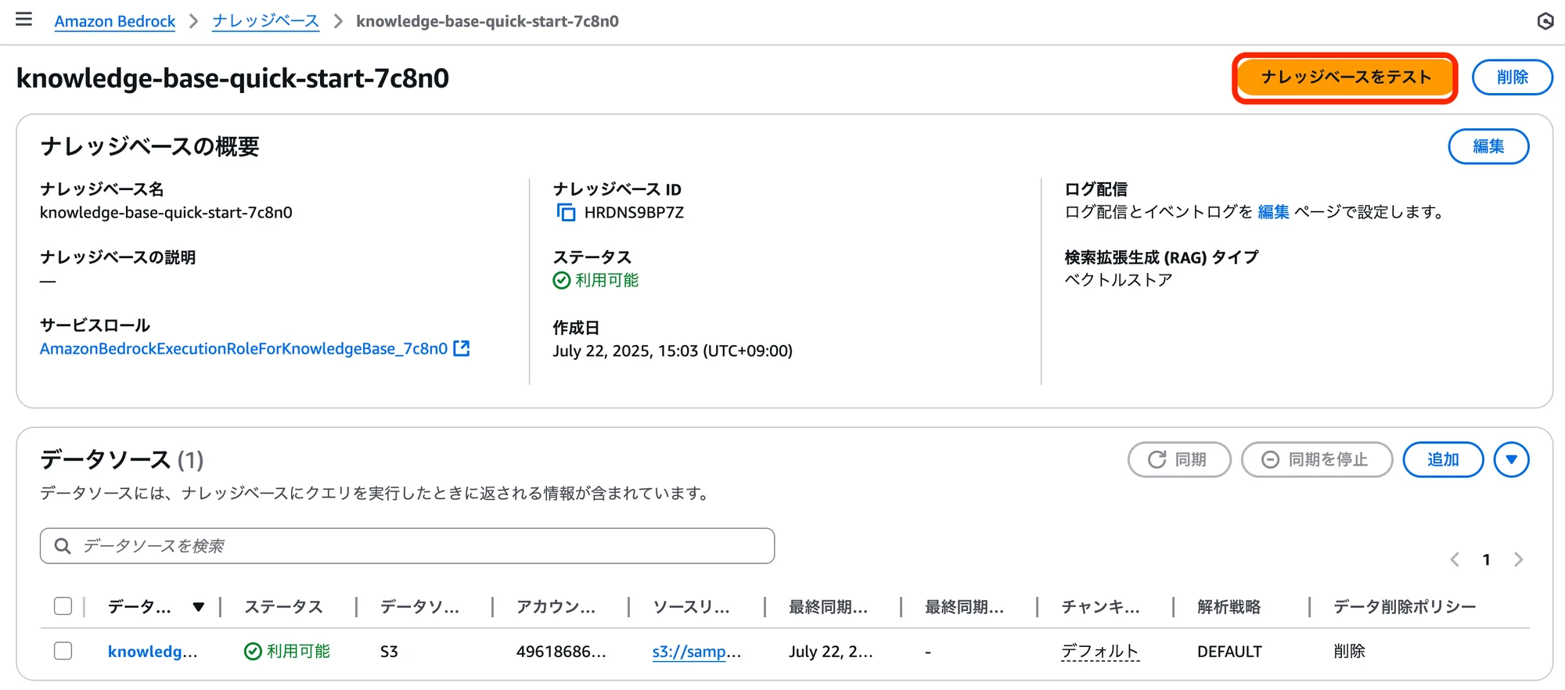Click the ステータス column header in table
The image size is (1565, 690).
[283, 607]
